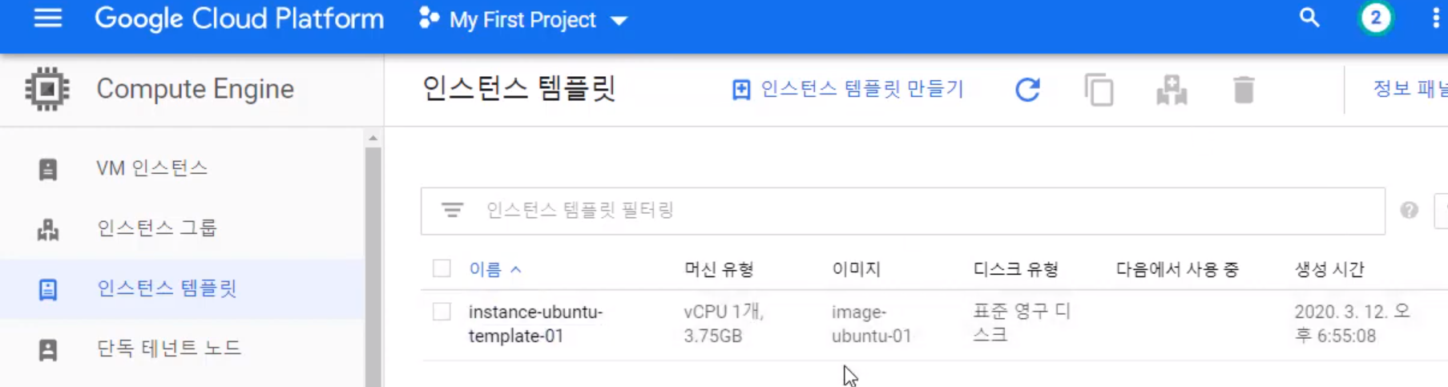Refresh the instance template list

point(1027,90)
